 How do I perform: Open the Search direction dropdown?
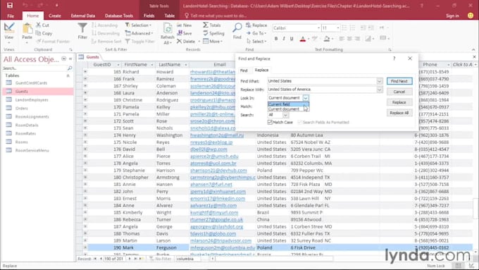(x=285, y=115)
